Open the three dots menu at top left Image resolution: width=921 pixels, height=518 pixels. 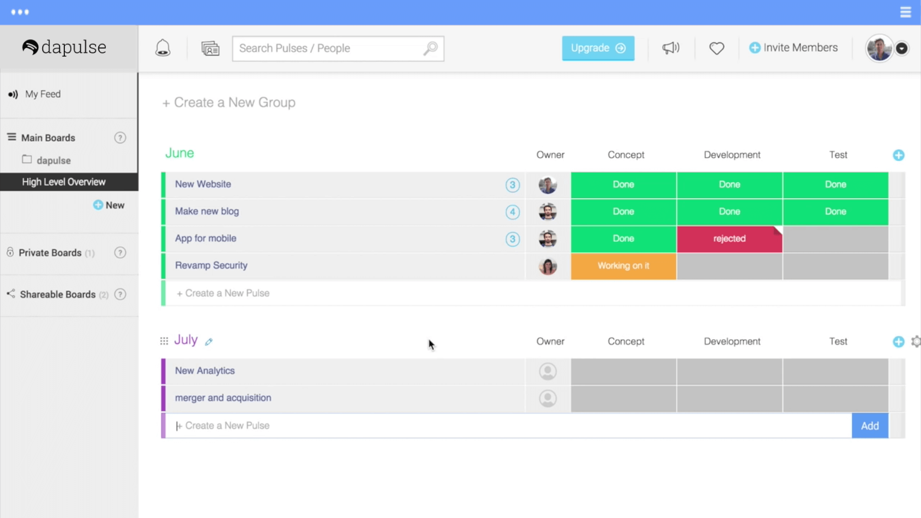coord(20,12)
